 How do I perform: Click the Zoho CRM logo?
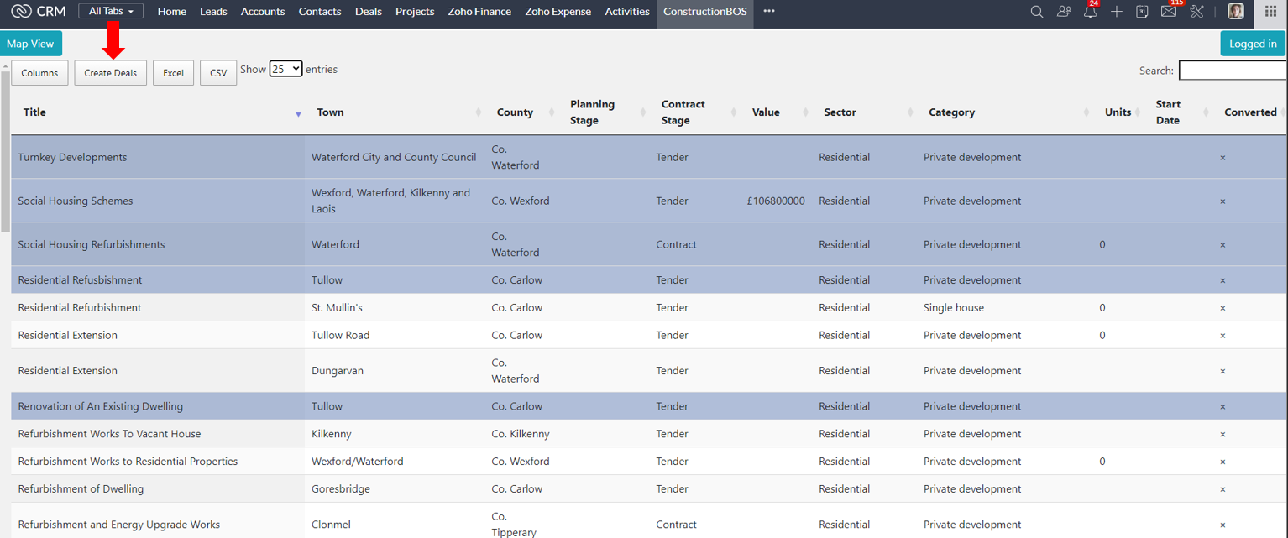(39, 11)
